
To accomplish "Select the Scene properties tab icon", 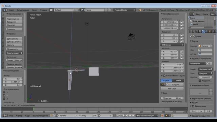I will 203,32.
